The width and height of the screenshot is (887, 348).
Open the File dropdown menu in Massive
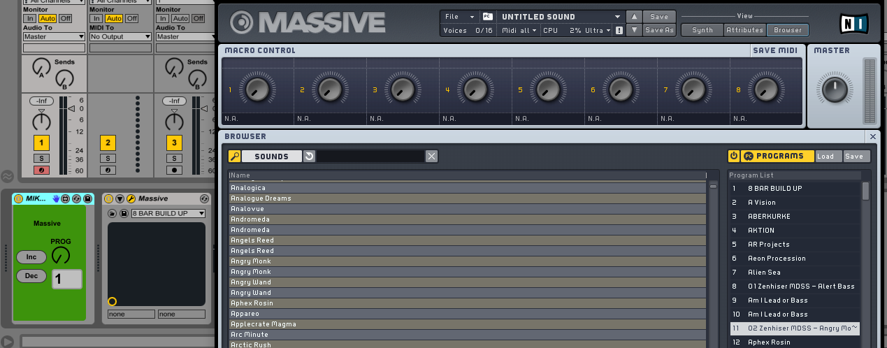point(459,17)
